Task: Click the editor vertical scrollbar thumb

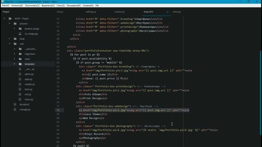Action: pos(260,93)
